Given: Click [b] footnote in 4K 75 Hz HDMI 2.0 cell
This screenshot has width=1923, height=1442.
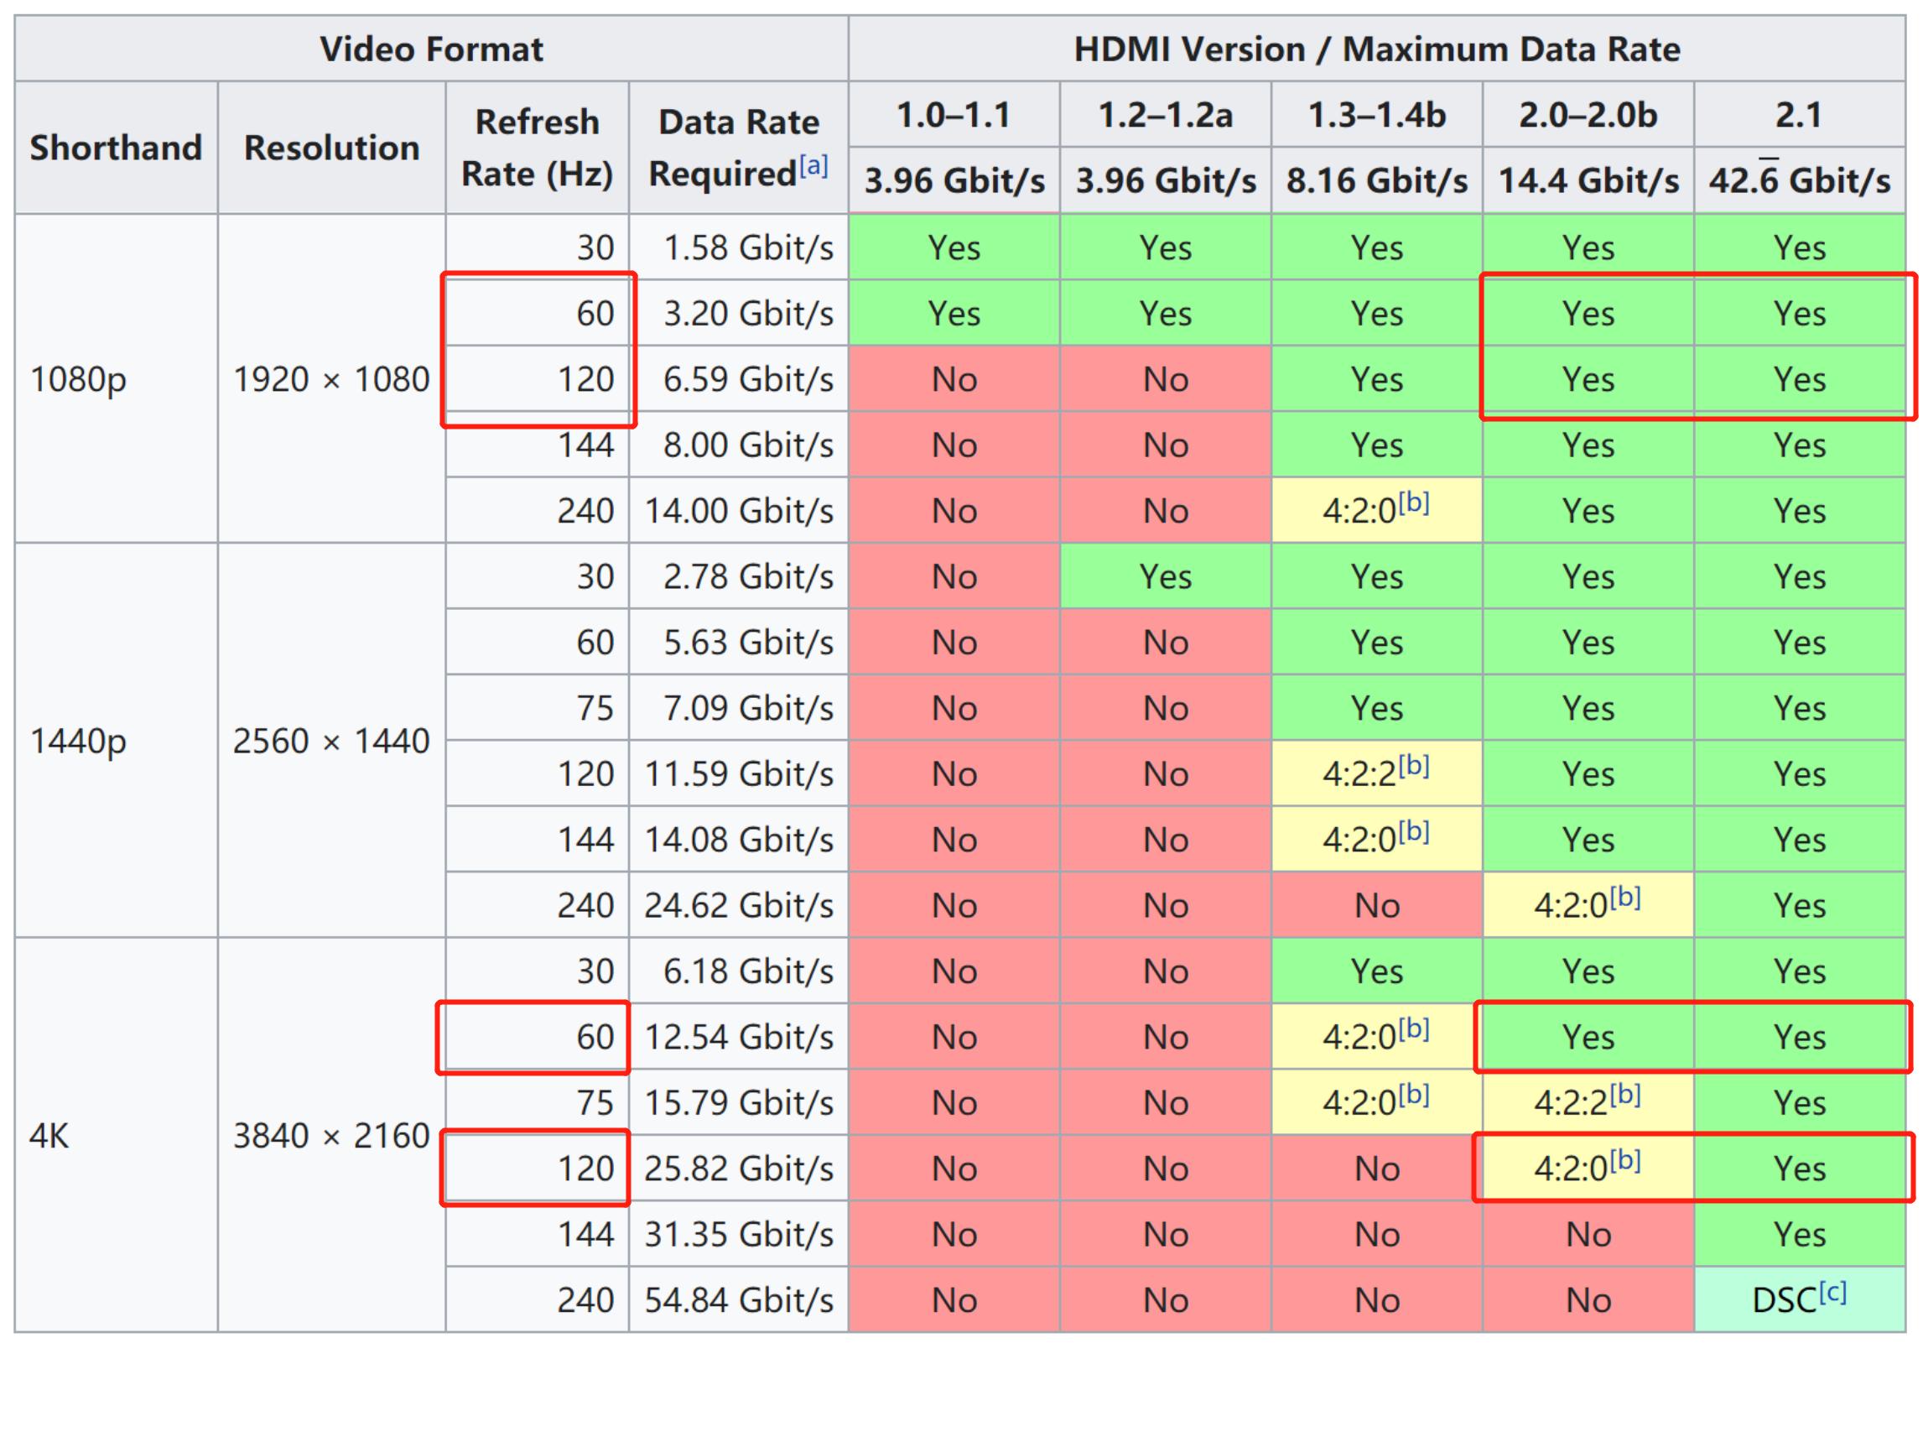Looking at the screenshot, I should tap(1624, 1094).
